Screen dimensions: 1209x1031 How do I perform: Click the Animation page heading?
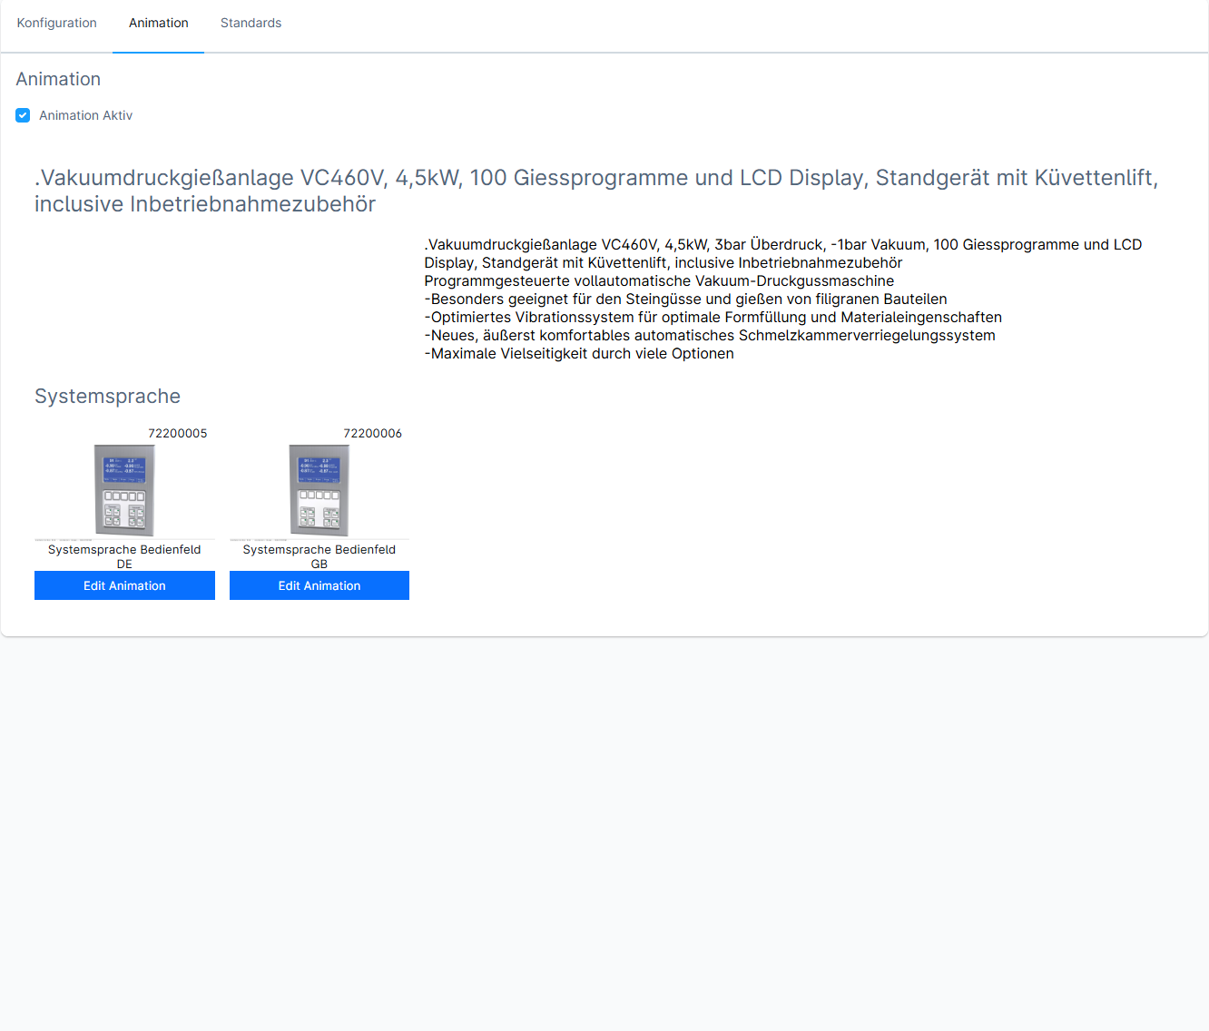pyautogui.click(x=58, y=80)
